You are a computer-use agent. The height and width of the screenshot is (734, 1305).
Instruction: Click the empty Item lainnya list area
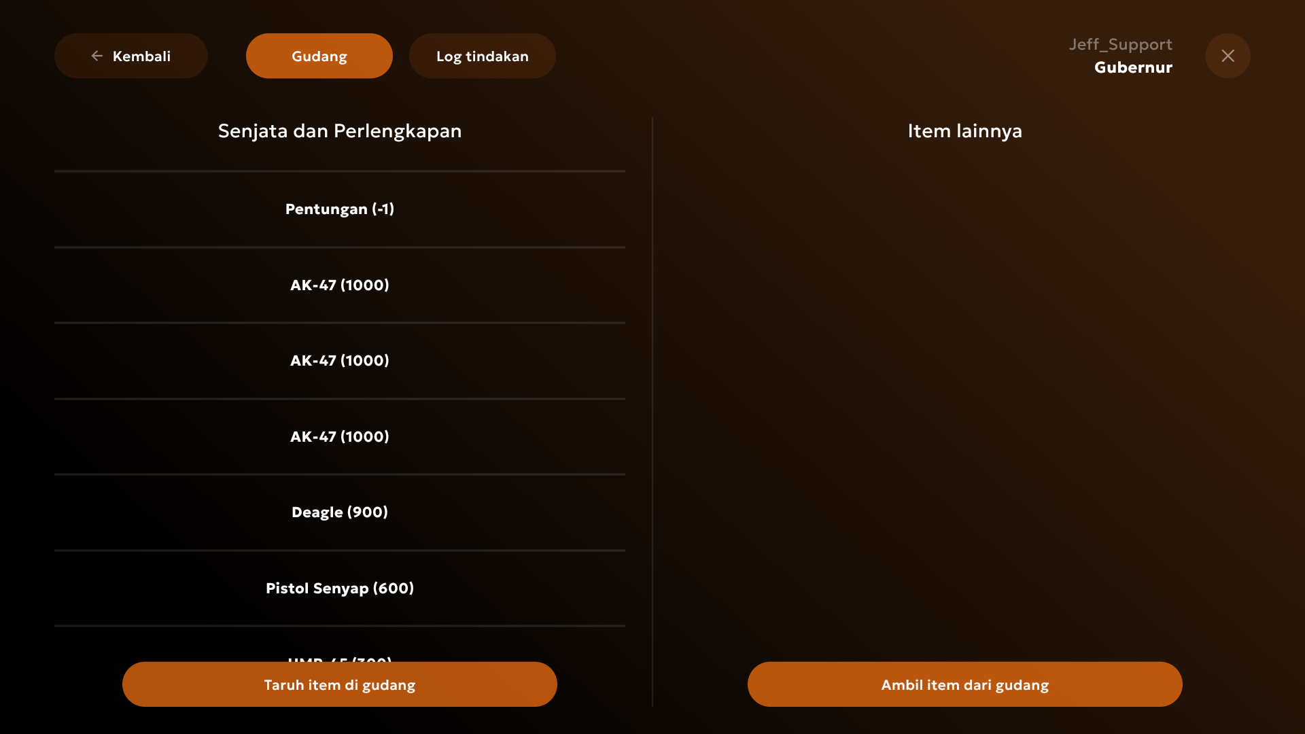(x=964, y=394)
